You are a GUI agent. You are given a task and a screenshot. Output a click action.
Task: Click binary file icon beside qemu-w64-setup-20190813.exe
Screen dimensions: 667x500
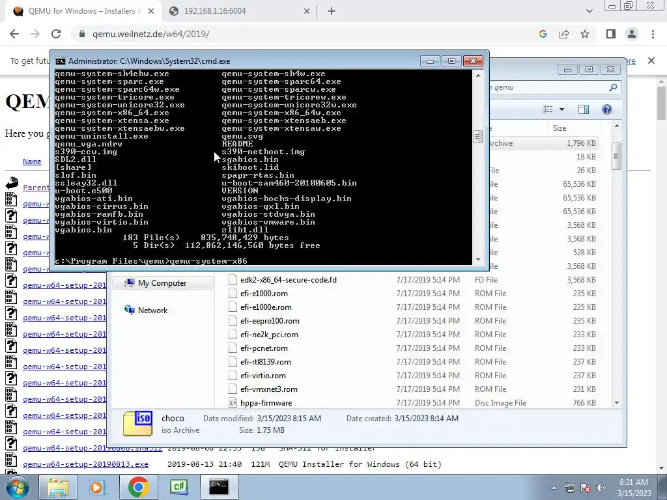(x=11, y=460)
